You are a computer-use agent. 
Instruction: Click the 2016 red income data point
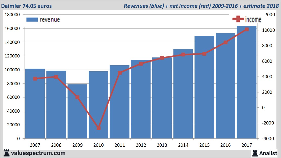click(225, 43)
